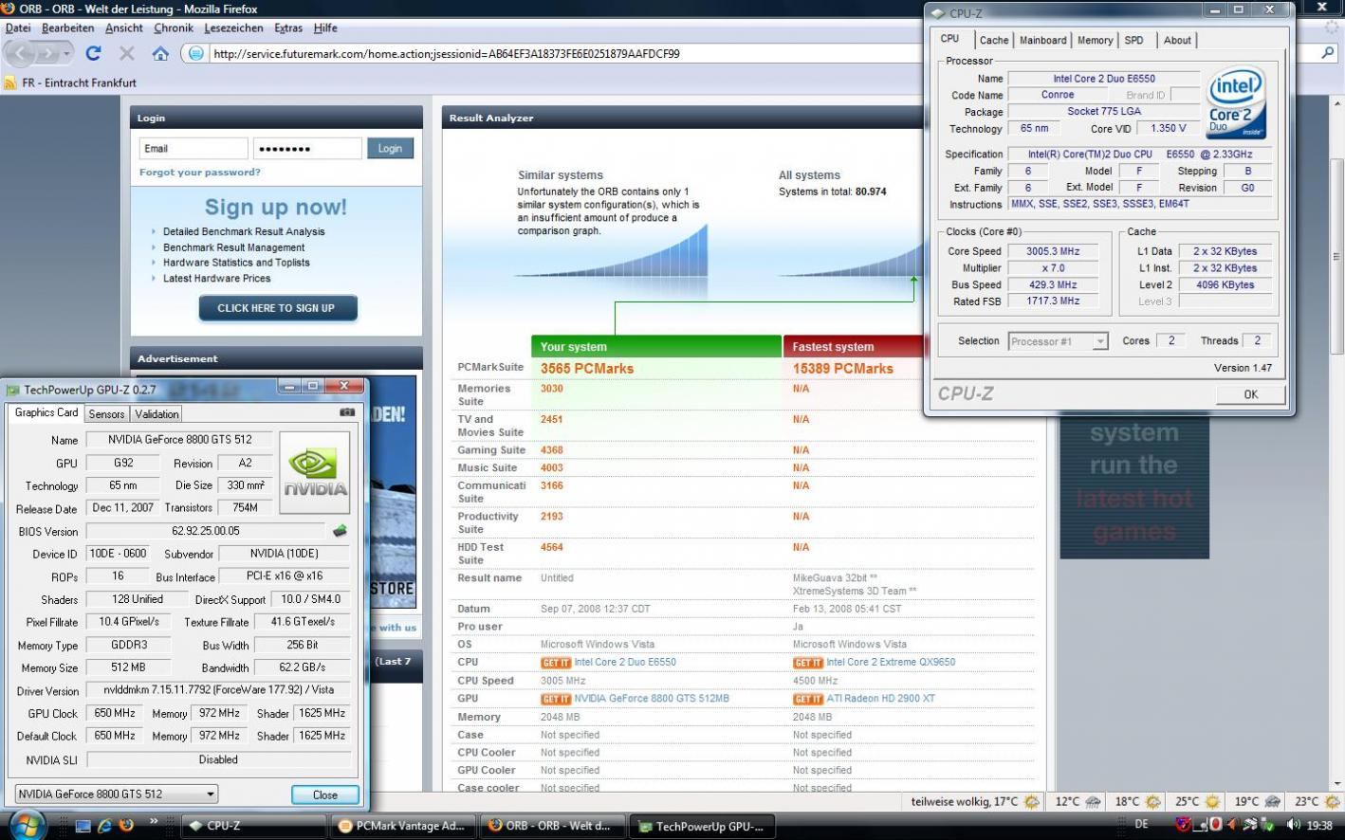Click the CLICK HERE TO SIGN UP button
The width and height of the screenshot is (1345, 840).
(277, 308)
